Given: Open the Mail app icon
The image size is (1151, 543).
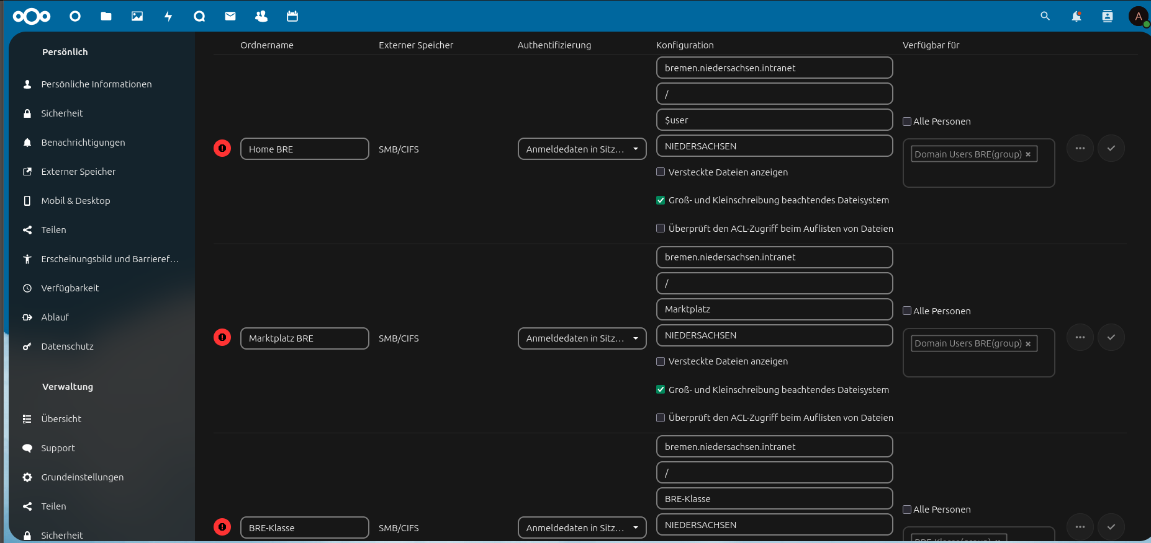Looking at the screenshot, I should [x=230, y=16].
